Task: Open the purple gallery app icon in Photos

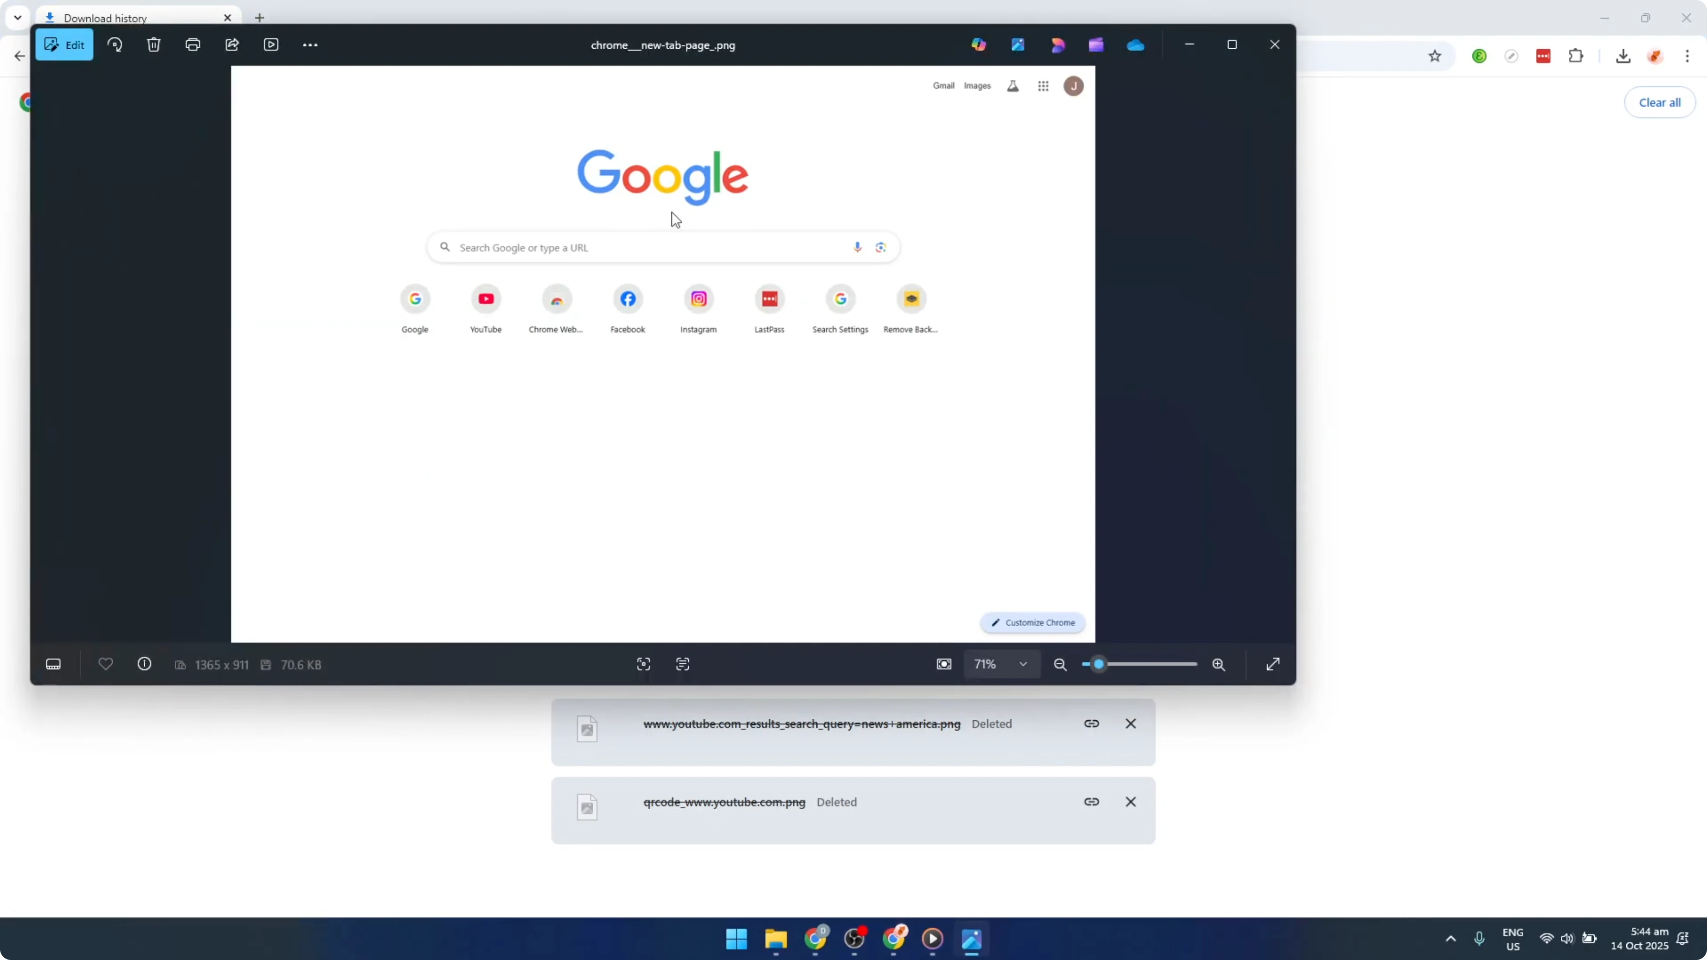Action: click(1096, 45)
